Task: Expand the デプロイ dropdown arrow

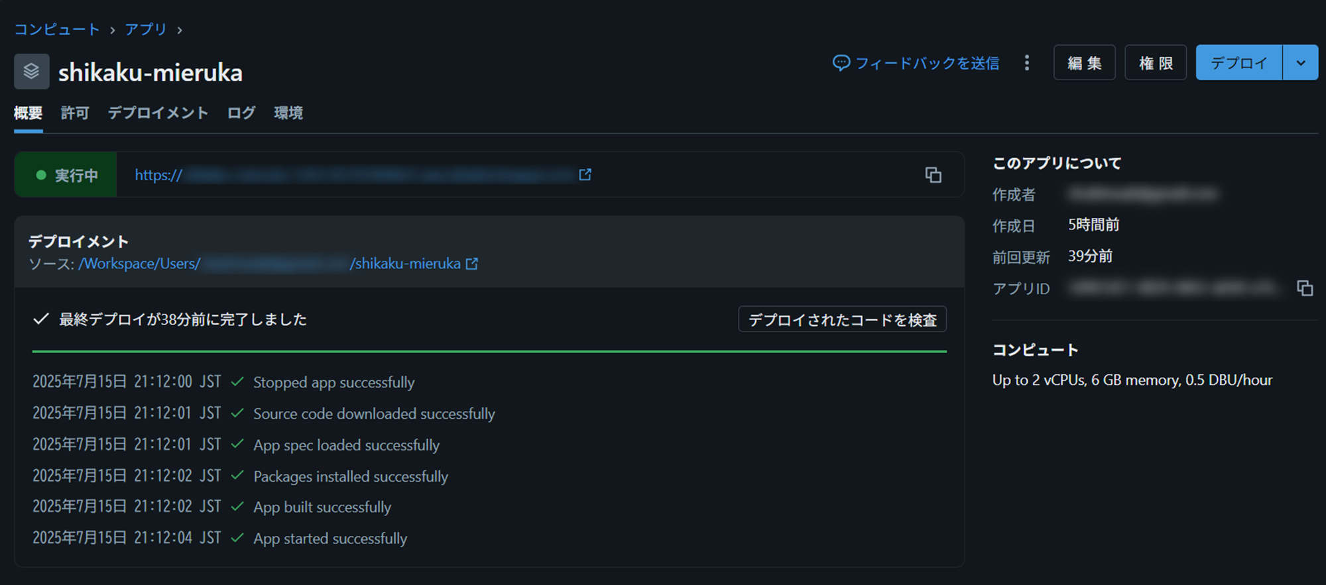Action: (x=1301, y=63)
